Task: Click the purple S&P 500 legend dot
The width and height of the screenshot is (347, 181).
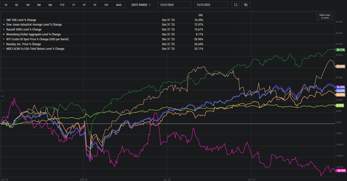Action: pyautogui.click(x=3, y=20)
